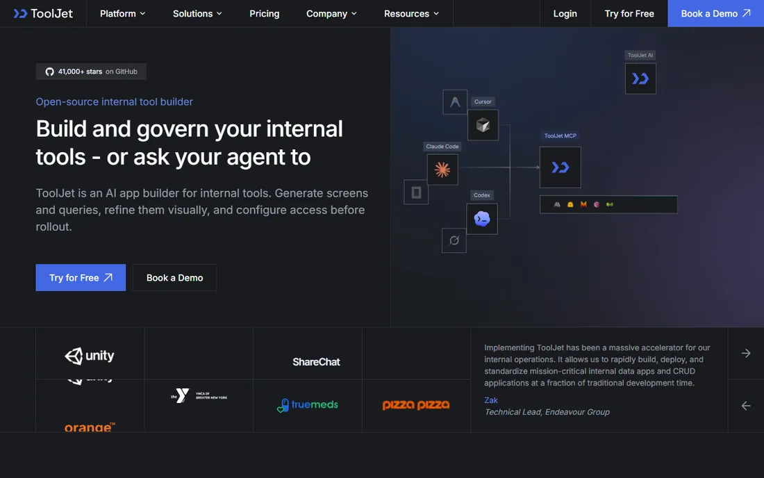Click the name Zak in the testimonial
The height and width of the screenshot is (478, 764).
click(490, 400)
